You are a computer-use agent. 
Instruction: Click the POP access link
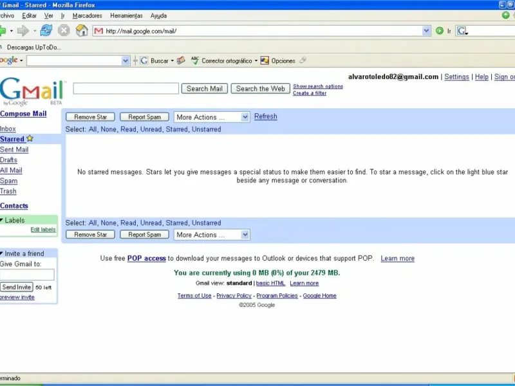pos(147,259)
